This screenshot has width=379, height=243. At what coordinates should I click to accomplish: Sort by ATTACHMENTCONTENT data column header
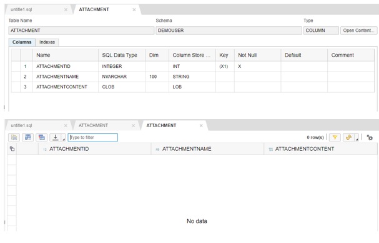tap(320, 149)
